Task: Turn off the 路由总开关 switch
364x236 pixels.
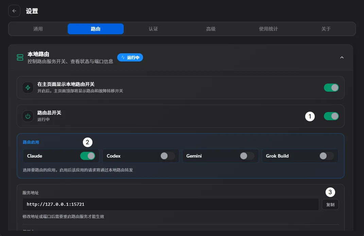Action: click(331, 116)
